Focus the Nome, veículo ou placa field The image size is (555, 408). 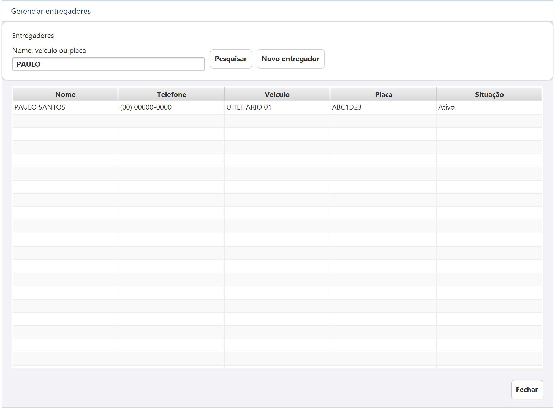tap(108, 64)
